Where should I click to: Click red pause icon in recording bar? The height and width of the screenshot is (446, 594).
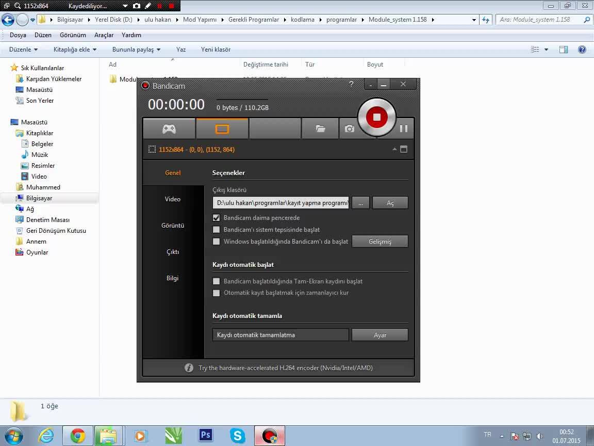(159, 6)
